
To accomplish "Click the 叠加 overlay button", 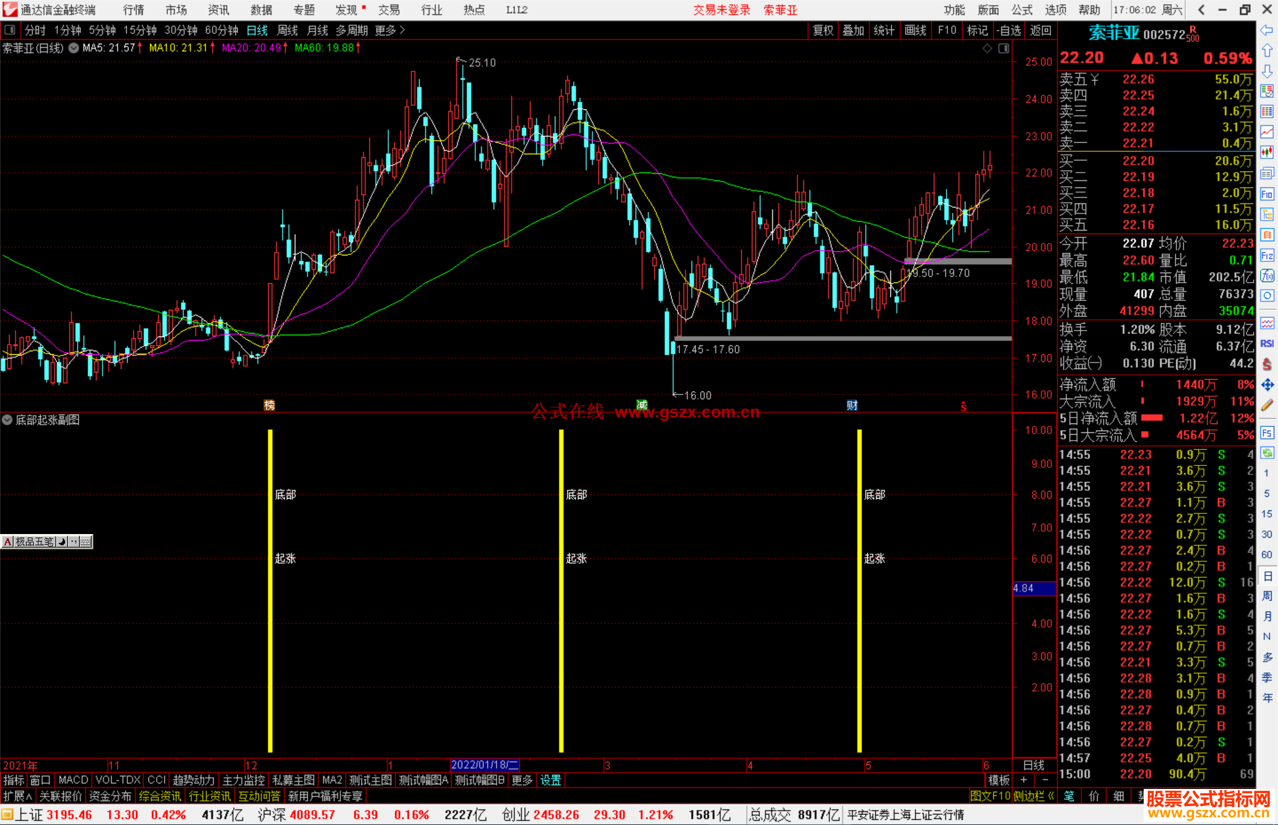I will (x=853, y=30).
